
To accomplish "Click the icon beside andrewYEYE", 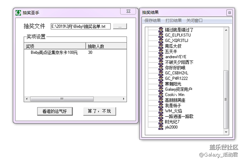I will pyautogui.click(x=161, y=57).
